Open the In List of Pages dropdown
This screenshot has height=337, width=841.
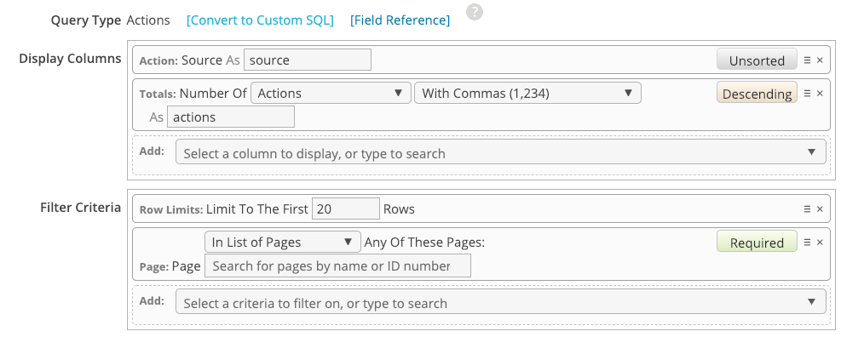coord(282,242)
